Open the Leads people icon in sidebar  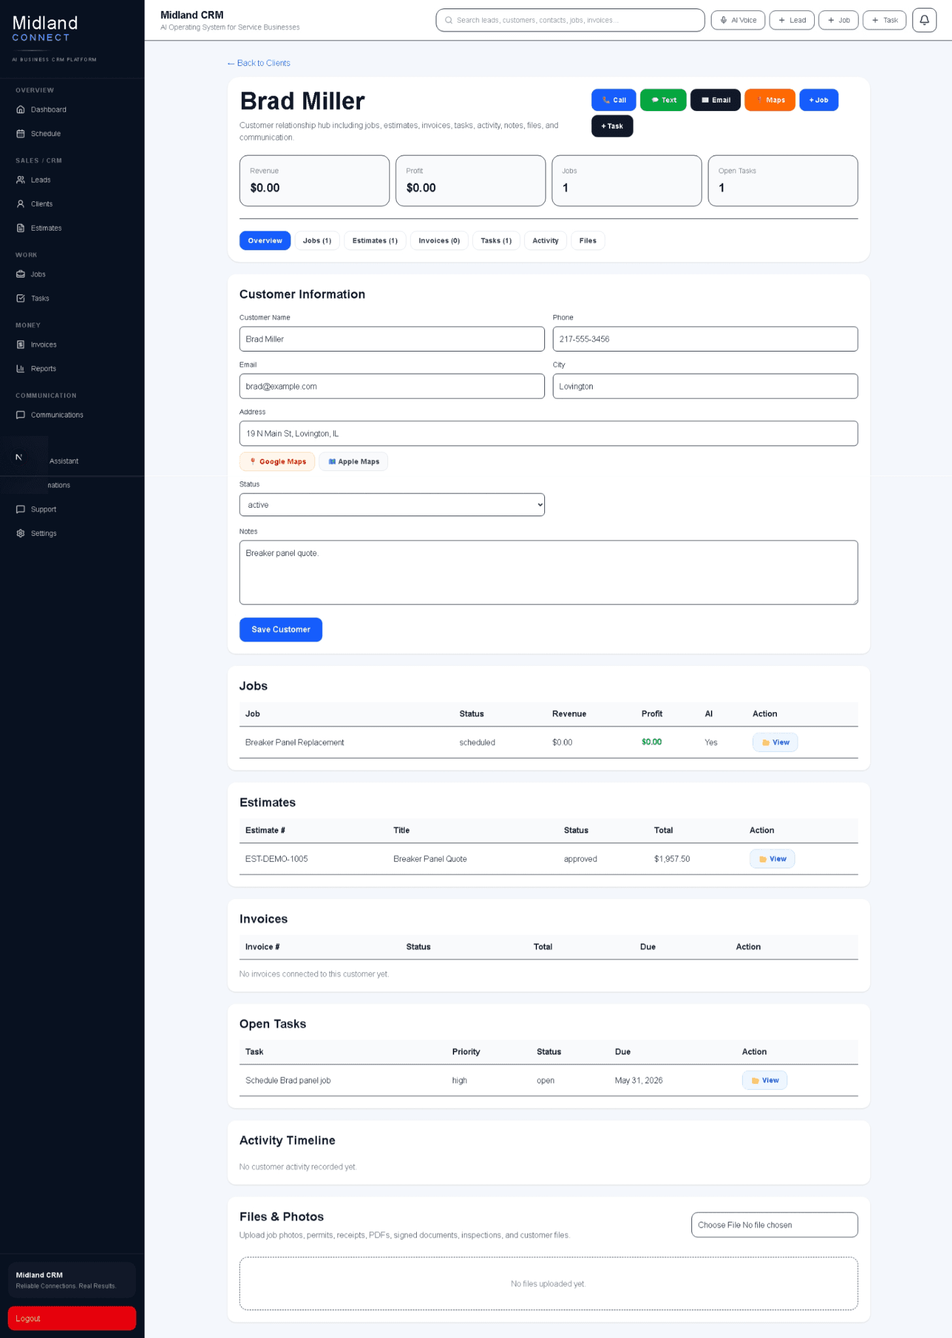[20, 180]
